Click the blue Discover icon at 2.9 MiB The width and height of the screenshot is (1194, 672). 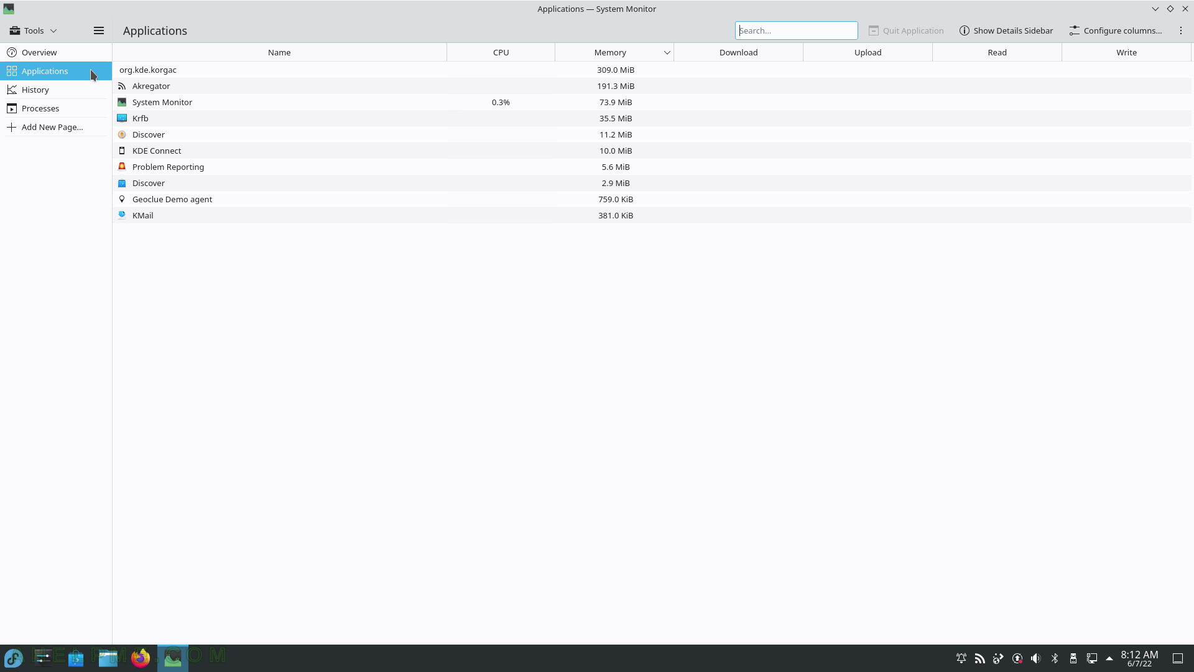tap(122, 183)
